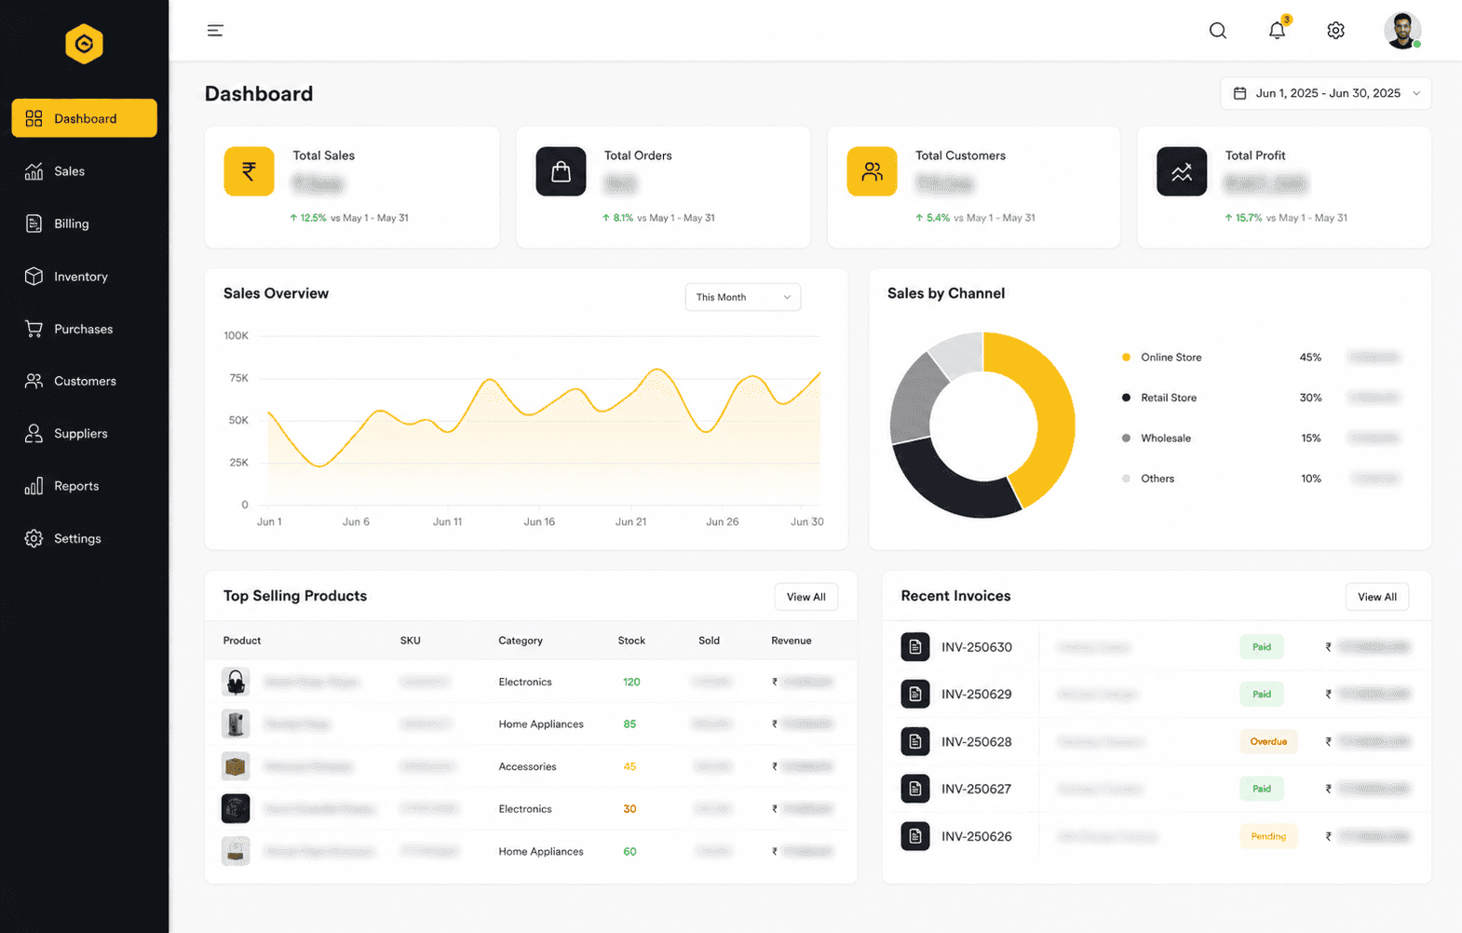The width and height of the screenshot is (1462, 933).
Task: Click the document icon for INV-250626
Action: (915, 836)
